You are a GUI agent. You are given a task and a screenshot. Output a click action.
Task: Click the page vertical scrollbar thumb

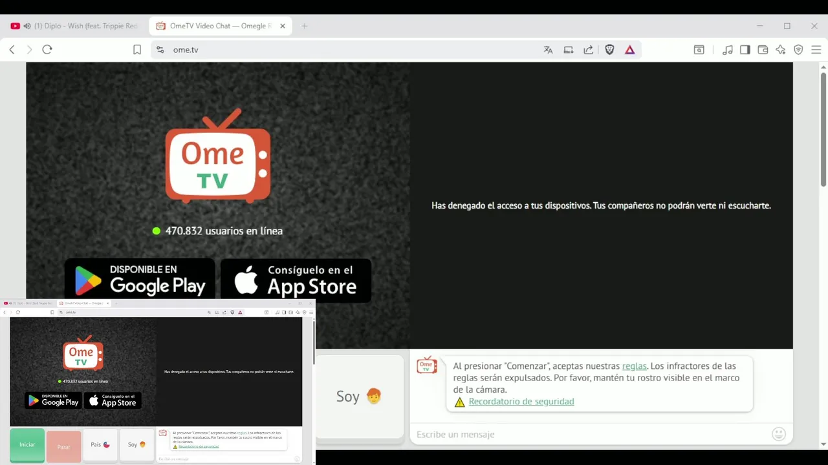click(823, 130)
